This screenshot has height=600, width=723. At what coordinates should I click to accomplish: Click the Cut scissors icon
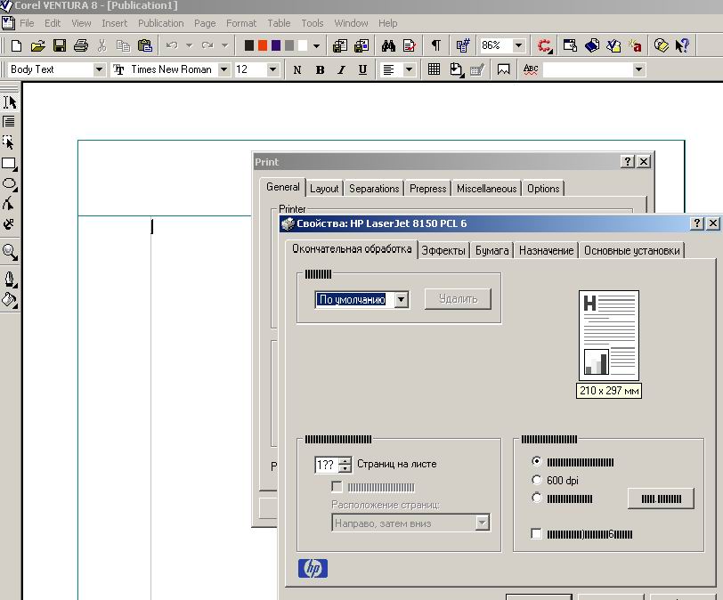click(102, 45)
